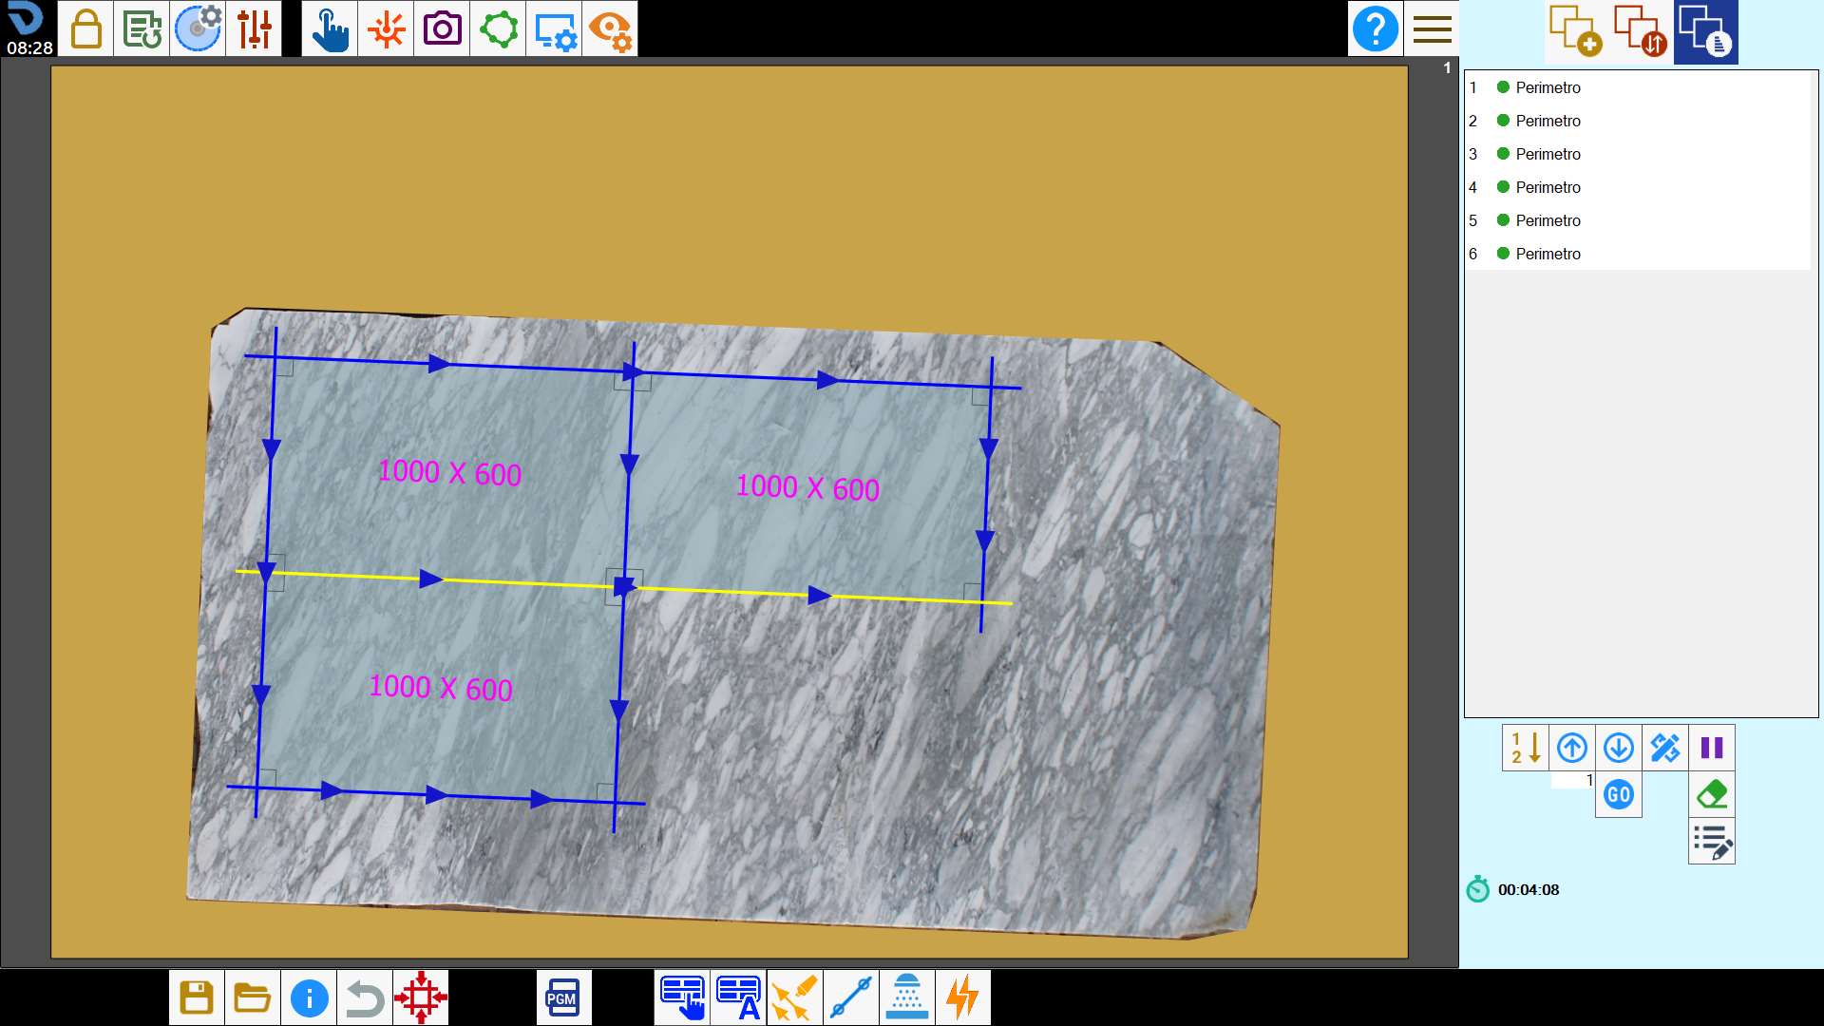The width and height of the screenshot is (1824, 1026).
Task: Open the list edit pencil icon
Action: tap(1712, 842)
